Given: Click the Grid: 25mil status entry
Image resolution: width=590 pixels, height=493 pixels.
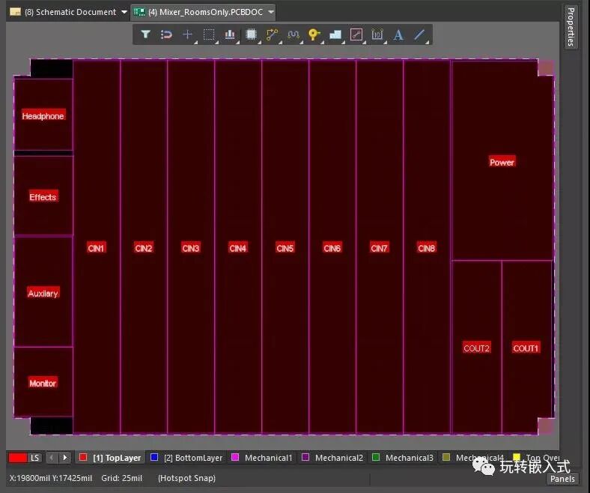Looking at the screenshot, I should point(121,478).
